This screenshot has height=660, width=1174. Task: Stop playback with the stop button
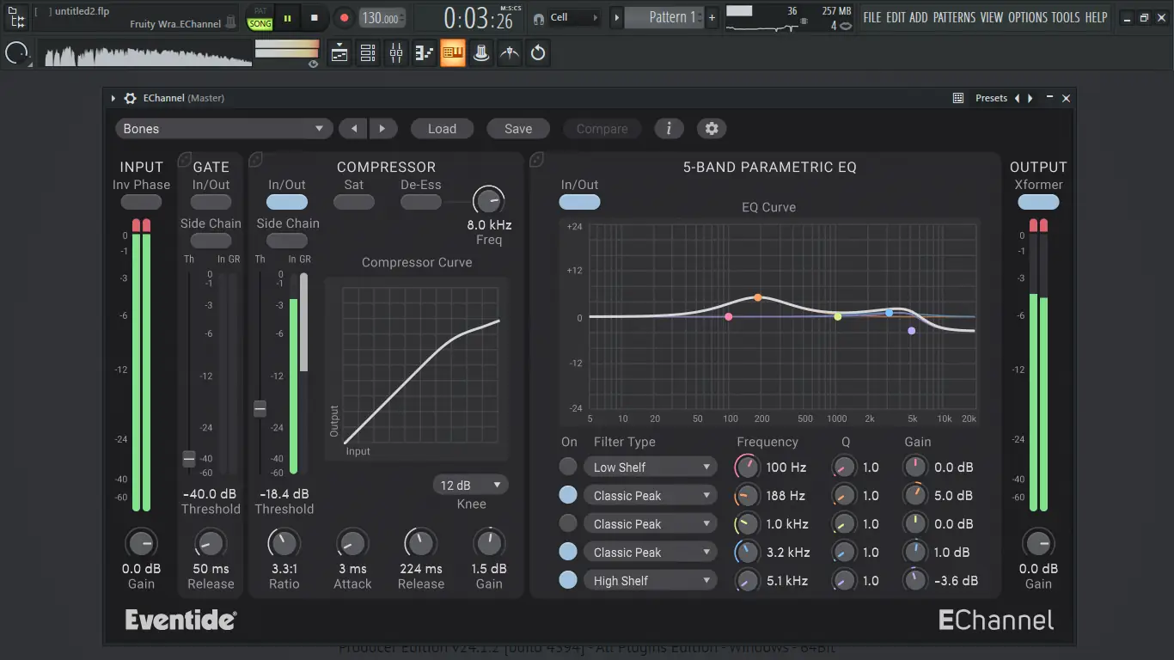click(x=315, y=18)
